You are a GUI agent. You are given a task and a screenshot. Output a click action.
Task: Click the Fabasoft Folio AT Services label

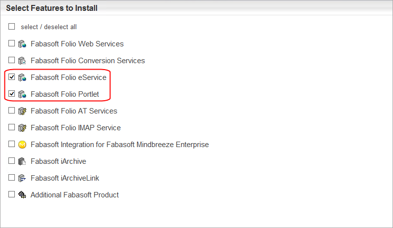[x=74, y=111]
